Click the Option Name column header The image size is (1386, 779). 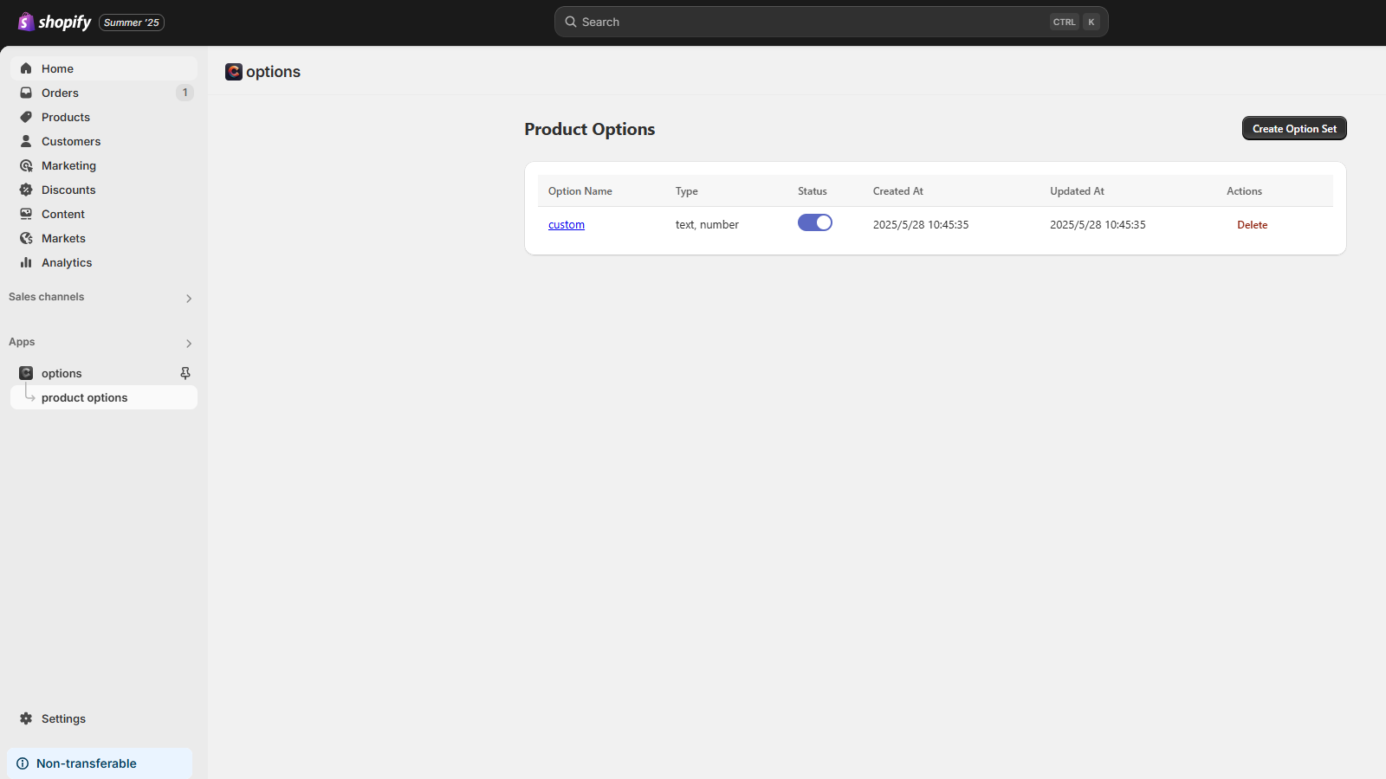point(580,191)
